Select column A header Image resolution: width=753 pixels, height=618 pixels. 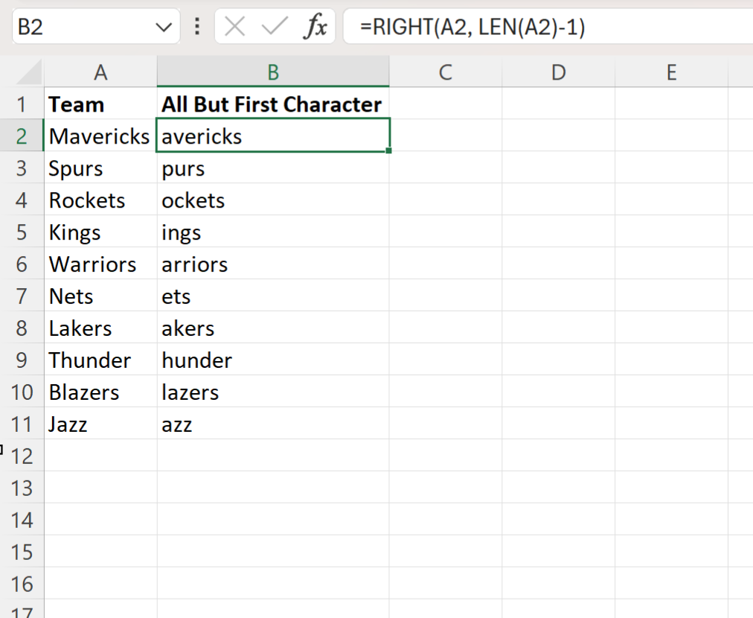click(100, 72)
